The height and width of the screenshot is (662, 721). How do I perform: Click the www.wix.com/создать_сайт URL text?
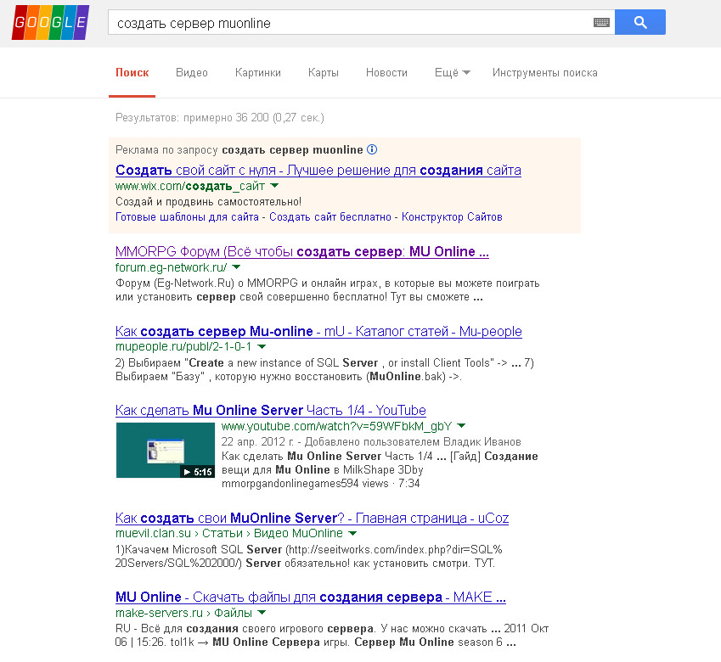[x=190, y=186]
